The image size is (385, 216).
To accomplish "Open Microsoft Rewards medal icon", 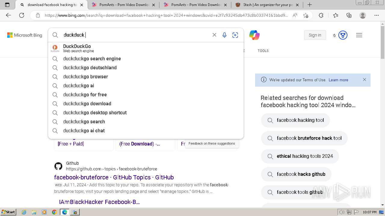I will click(x=343, y=35).
